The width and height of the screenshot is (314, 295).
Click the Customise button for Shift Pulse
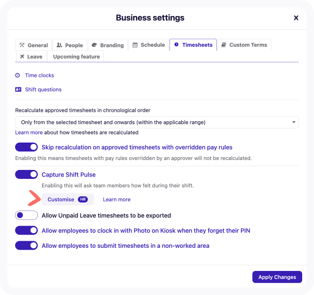pyautogui.click(x=68, y=199)
